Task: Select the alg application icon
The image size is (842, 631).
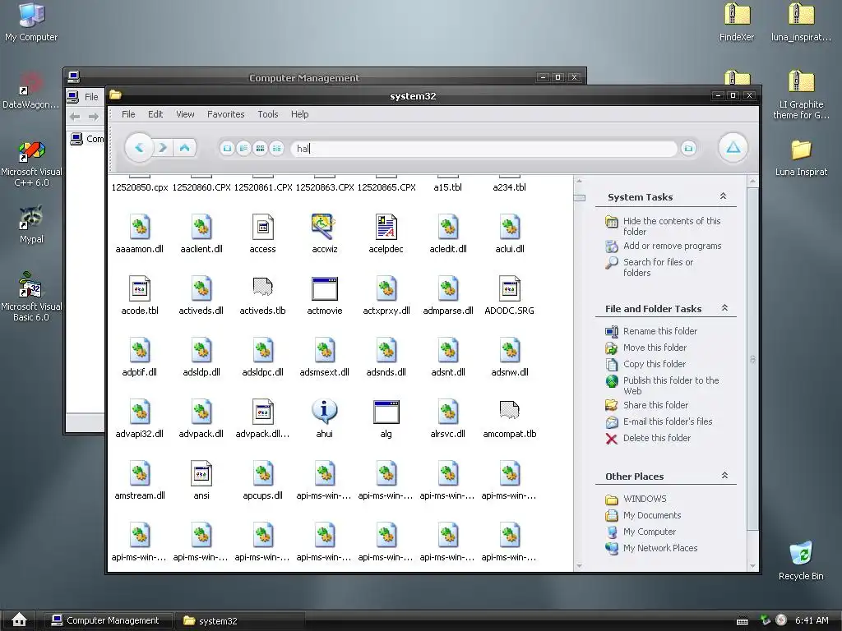Action: pyautogui.click(x=386, y=412)
